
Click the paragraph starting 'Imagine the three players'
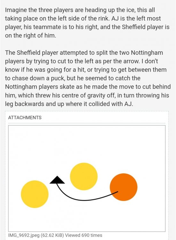[x=87, y=23]
